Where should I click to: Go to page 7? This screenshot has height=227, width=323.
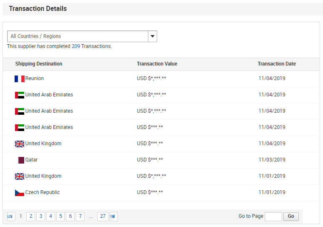80,216
